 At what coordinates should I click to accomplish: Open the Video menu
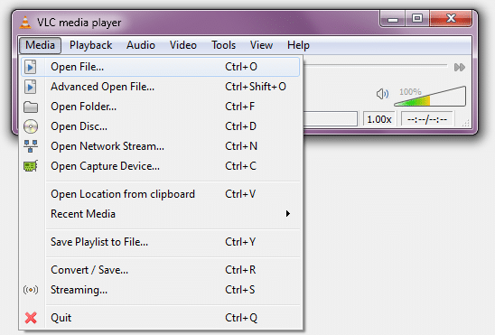(183, 45)
